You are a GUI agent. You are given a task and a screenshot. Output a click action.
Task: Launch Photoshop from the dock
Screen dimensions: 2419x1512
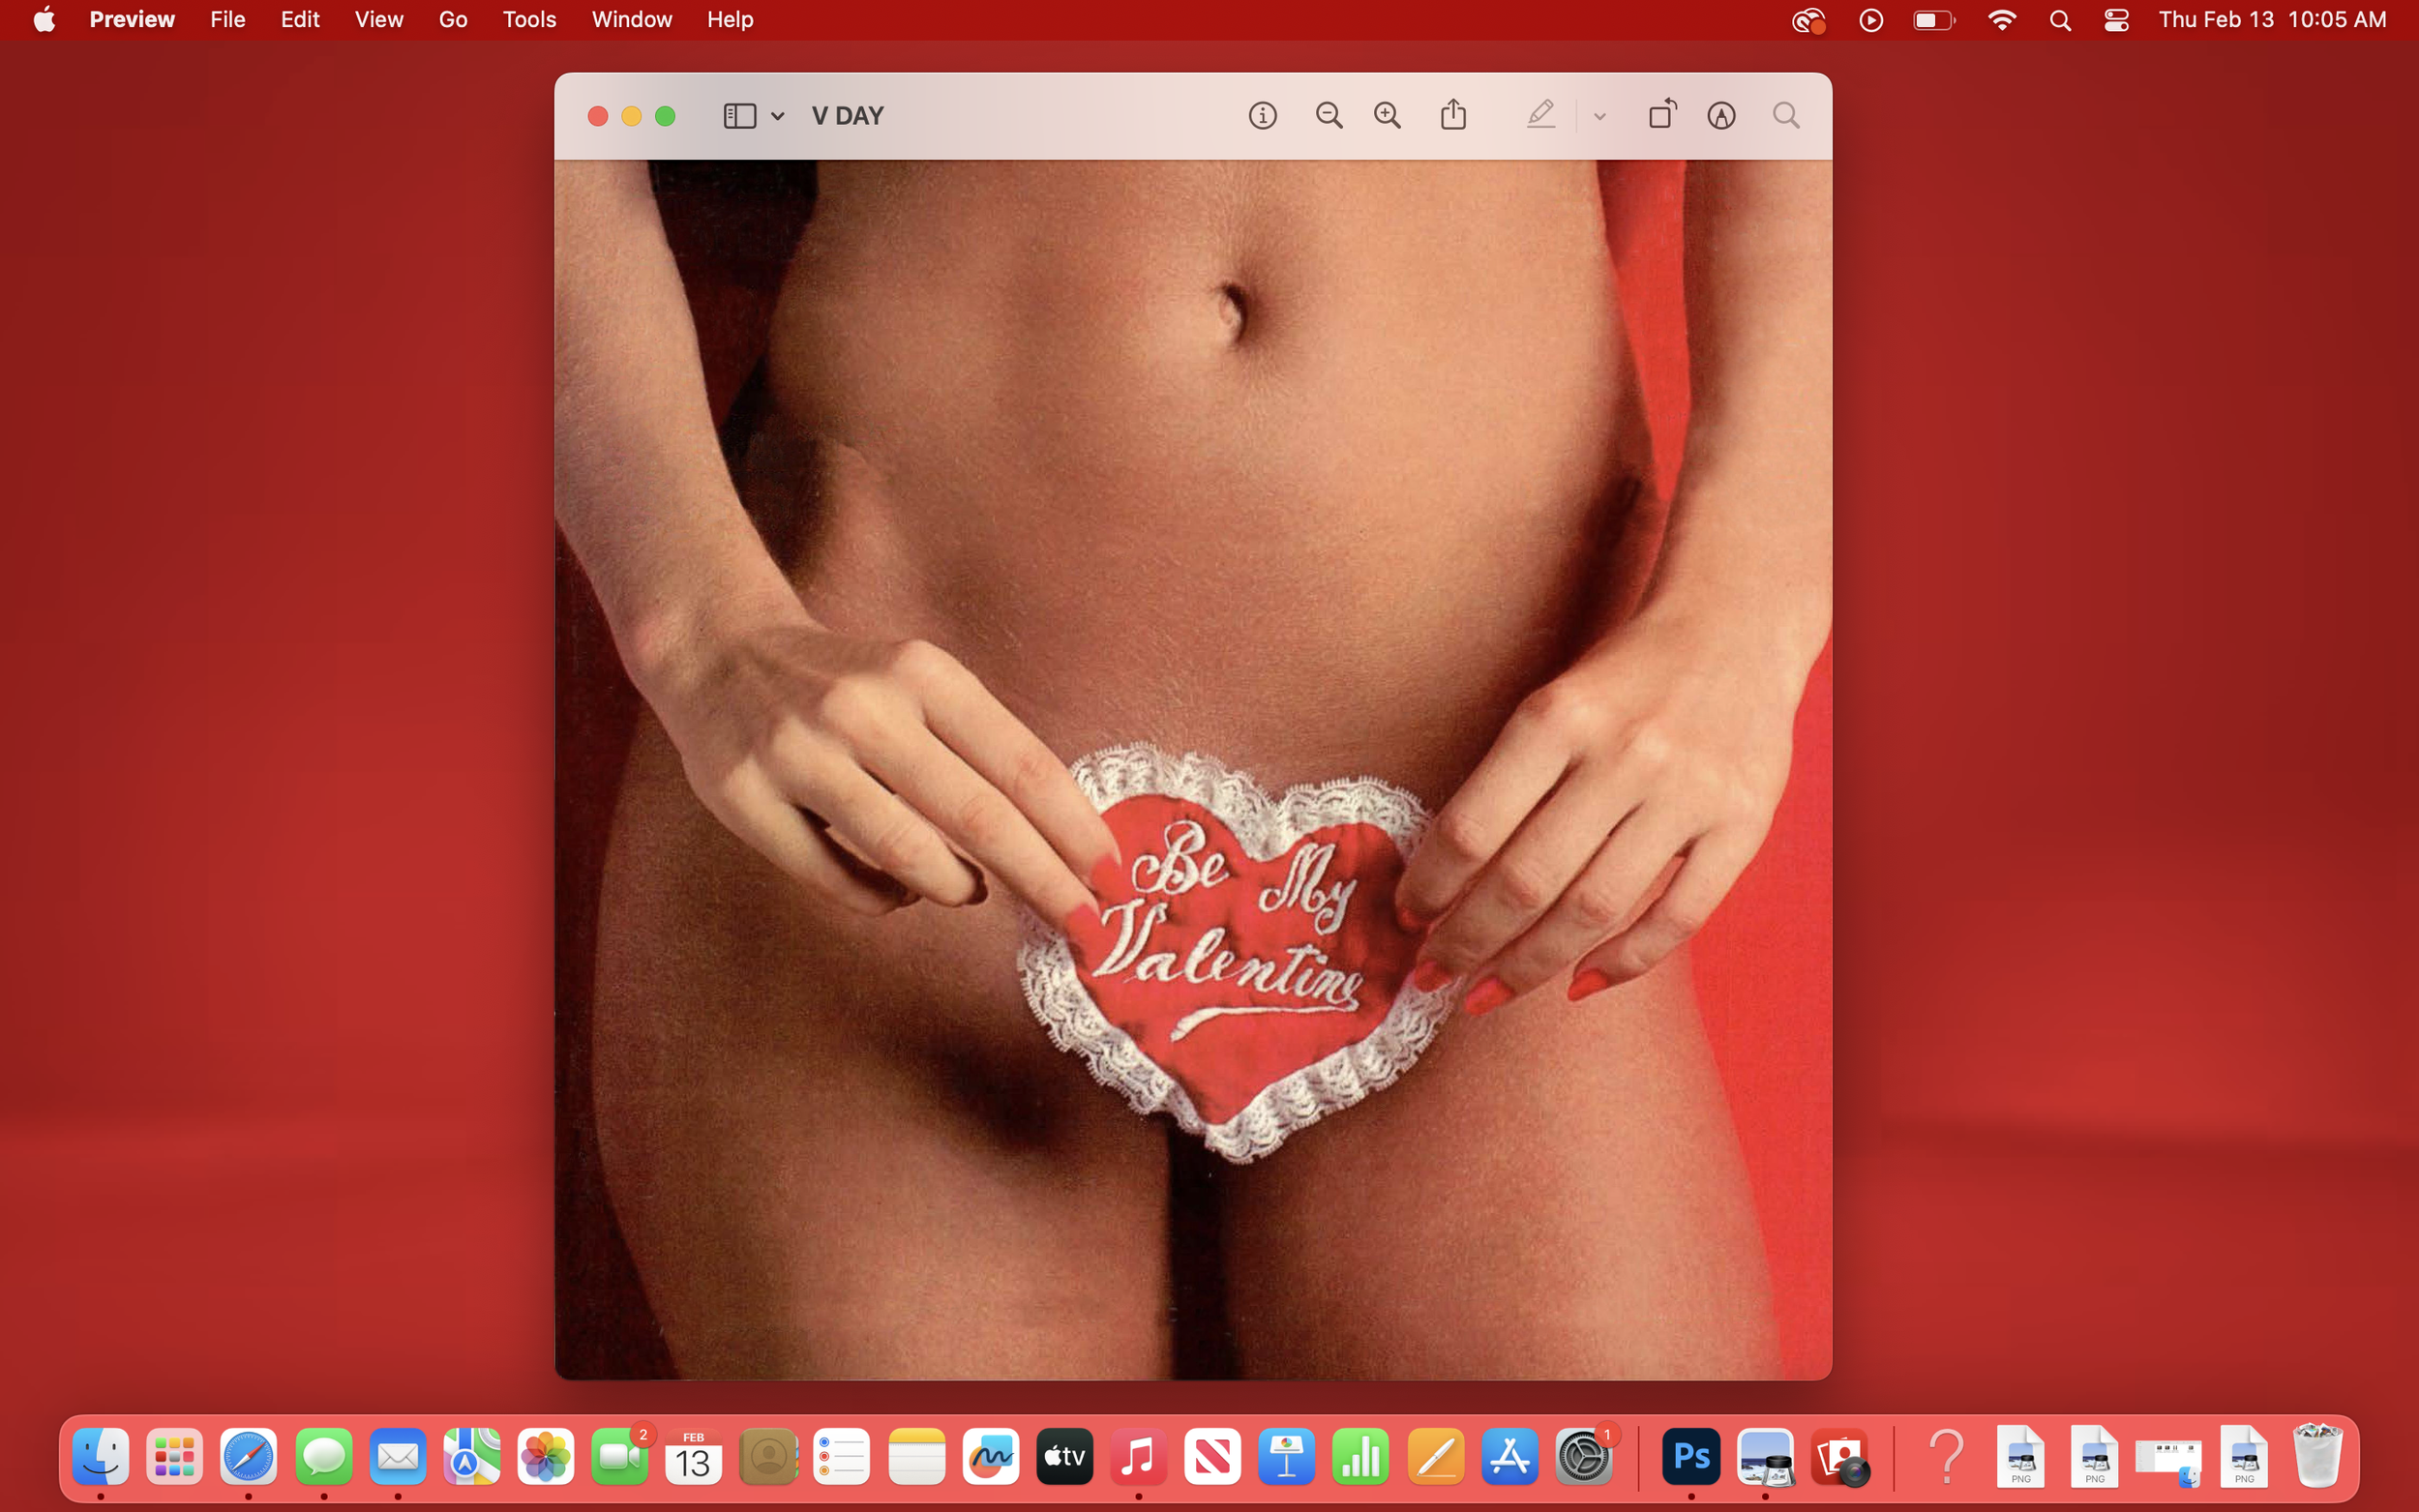(1691, 1456)
